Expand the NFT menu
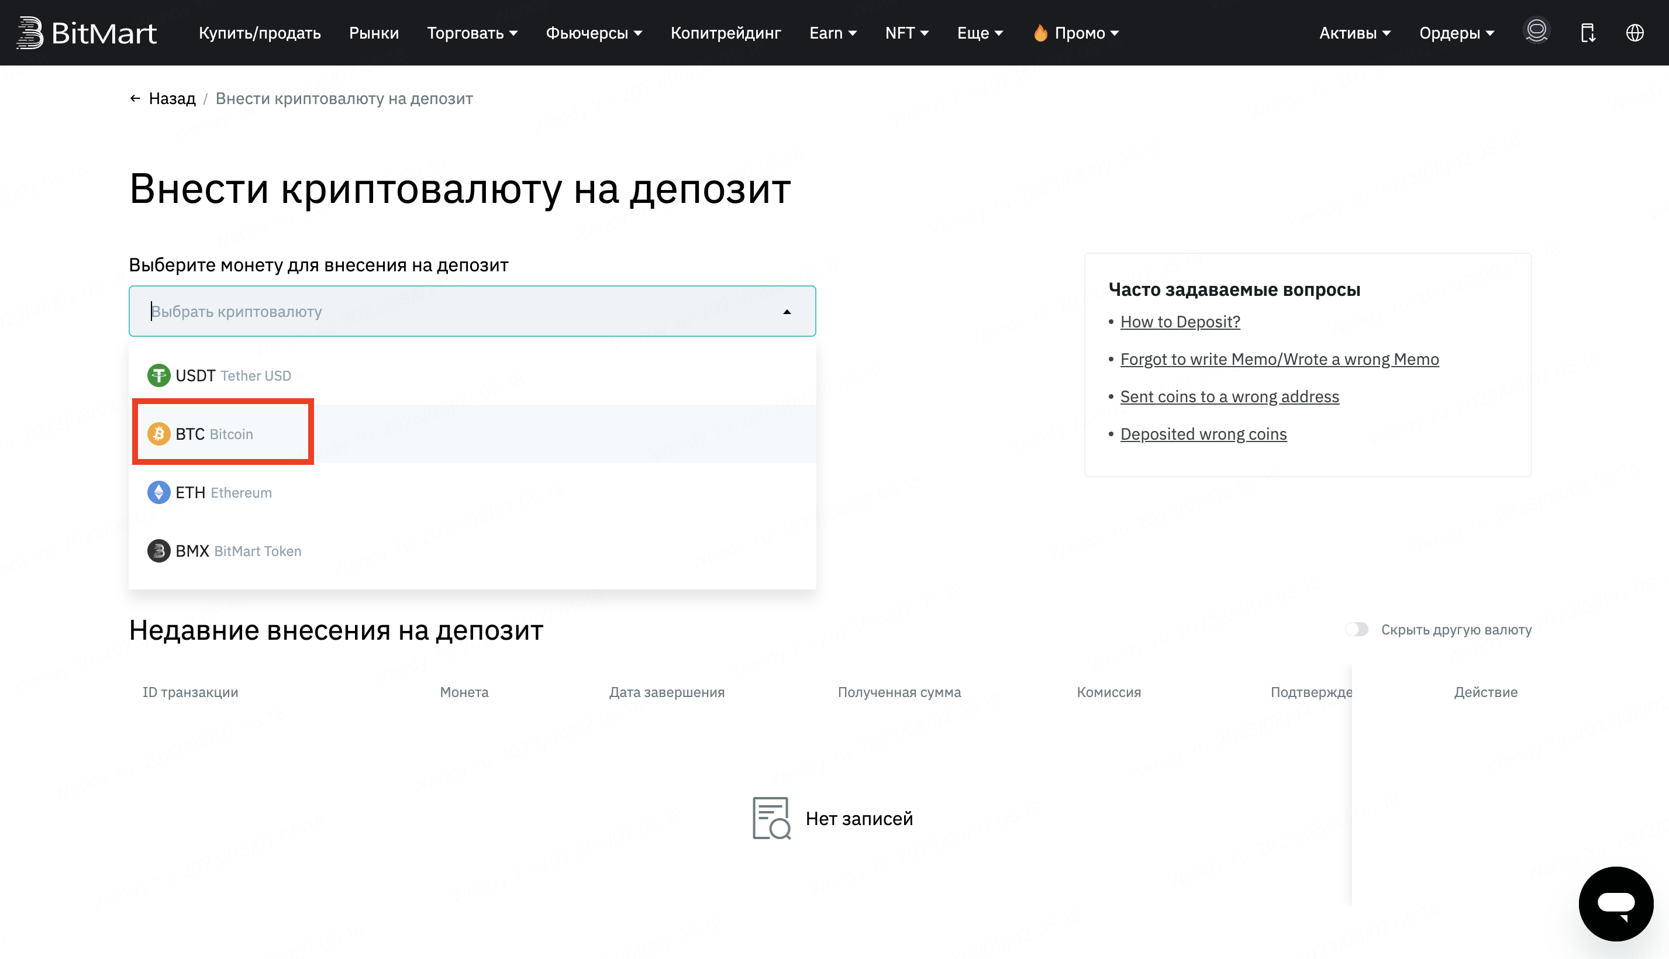Screen dimensions: 1669x959 (x=907, y=33)
